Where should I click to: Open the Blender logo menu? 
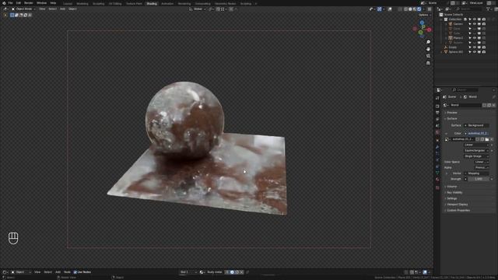point(4,3)
